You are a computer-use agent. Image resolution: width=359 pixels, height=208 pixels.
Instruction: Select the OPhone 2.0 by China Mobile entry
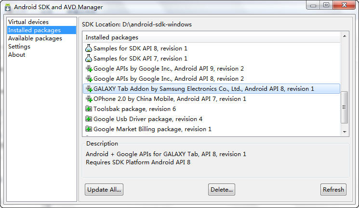point(170,98)
